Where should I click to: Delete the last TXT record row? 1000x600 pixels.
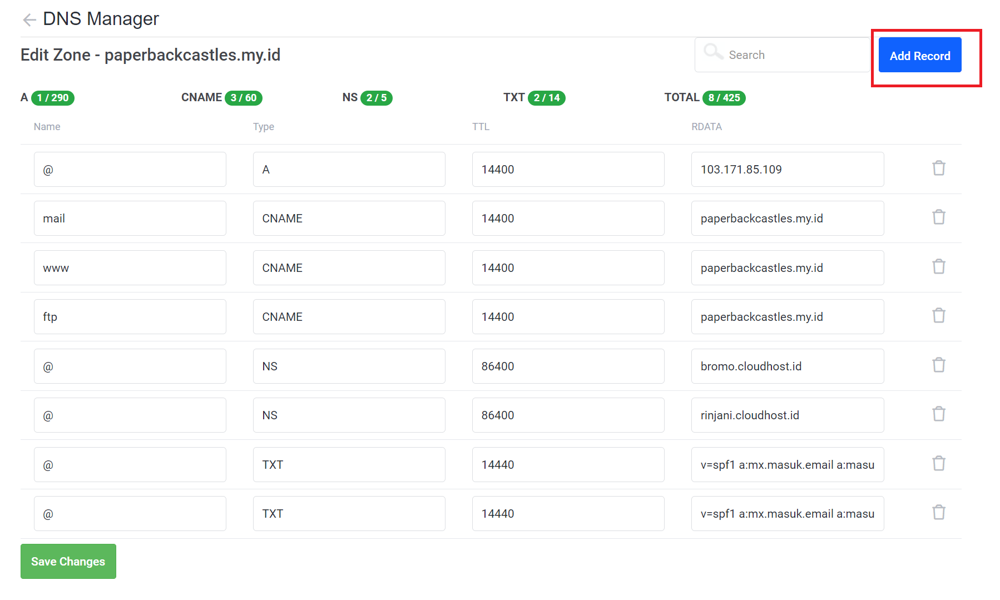coord(939,513)
